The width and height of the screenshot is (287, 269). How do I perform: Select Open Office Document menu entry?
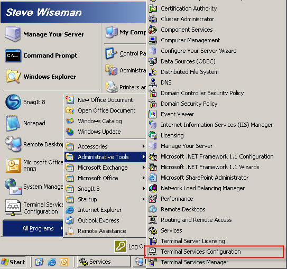(105, 110)
